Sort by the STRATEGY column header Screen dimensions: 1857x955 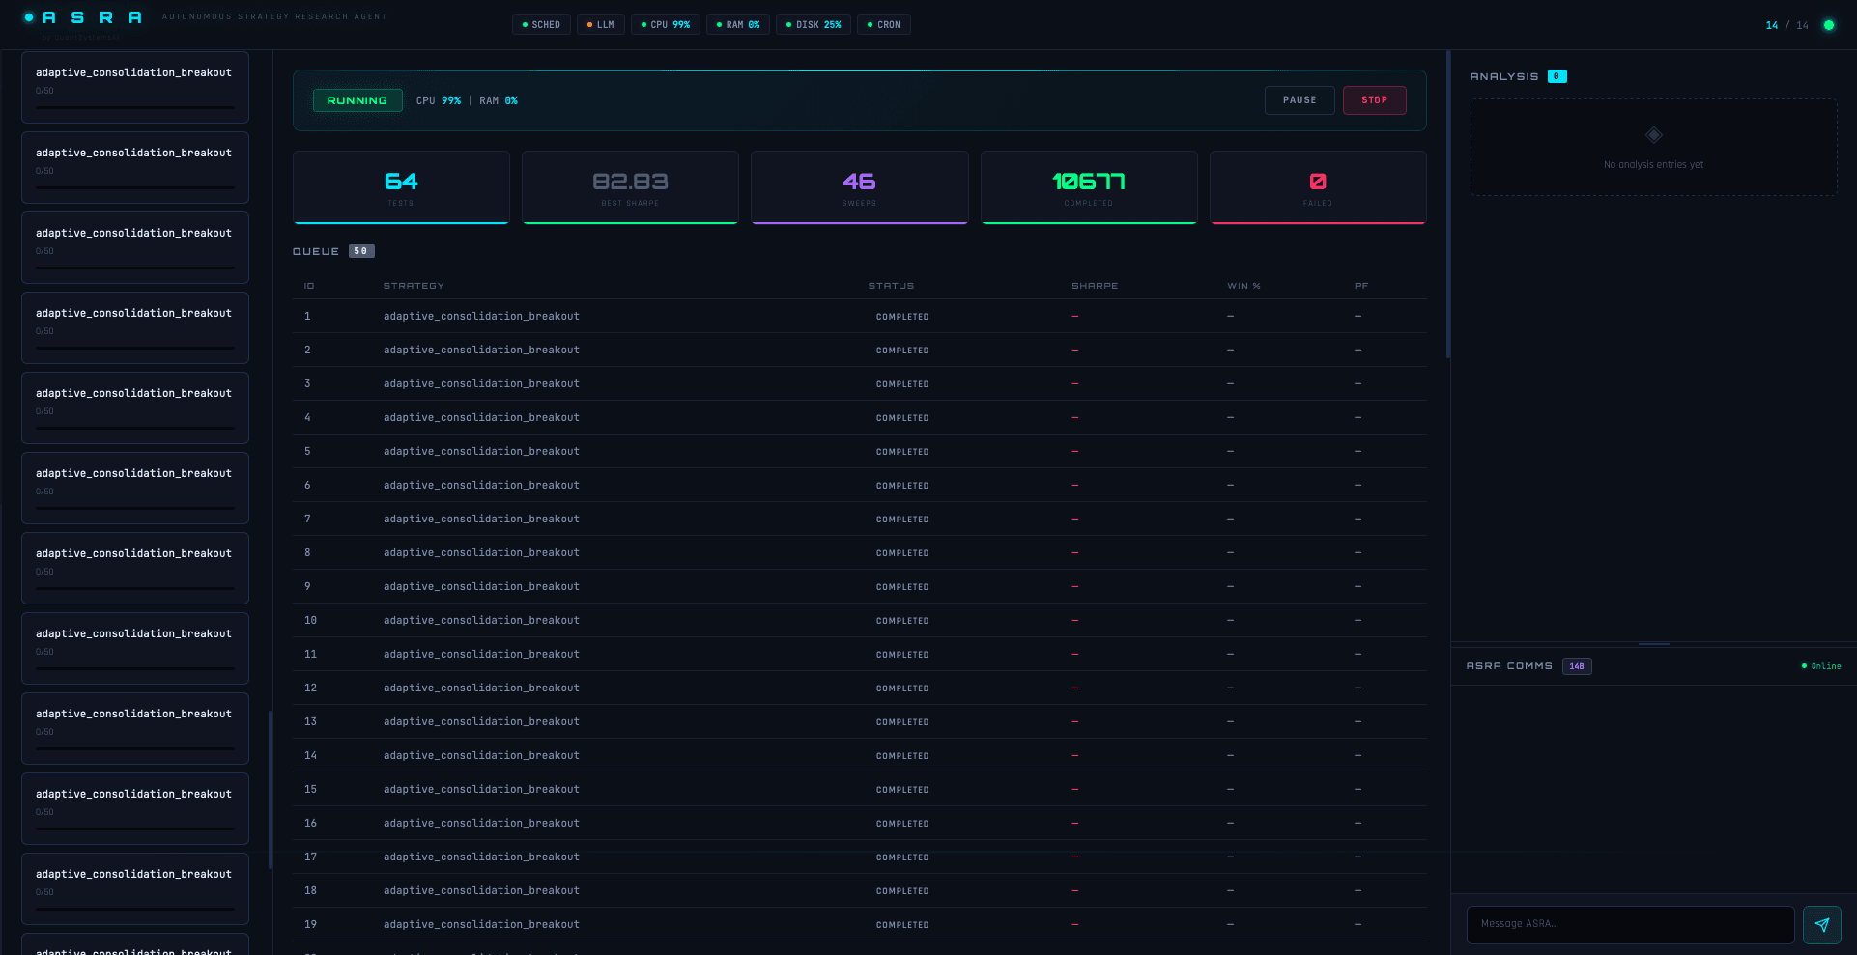[414, 286]
